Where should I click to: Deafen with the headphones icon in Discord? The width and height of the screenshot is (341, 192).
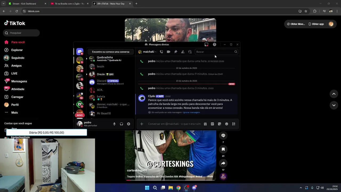click(121, 124)
